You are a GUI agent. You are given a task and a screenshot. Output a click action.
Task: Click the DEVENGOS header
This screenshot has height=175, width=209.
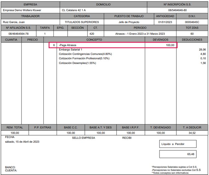[x=161, y=40]
